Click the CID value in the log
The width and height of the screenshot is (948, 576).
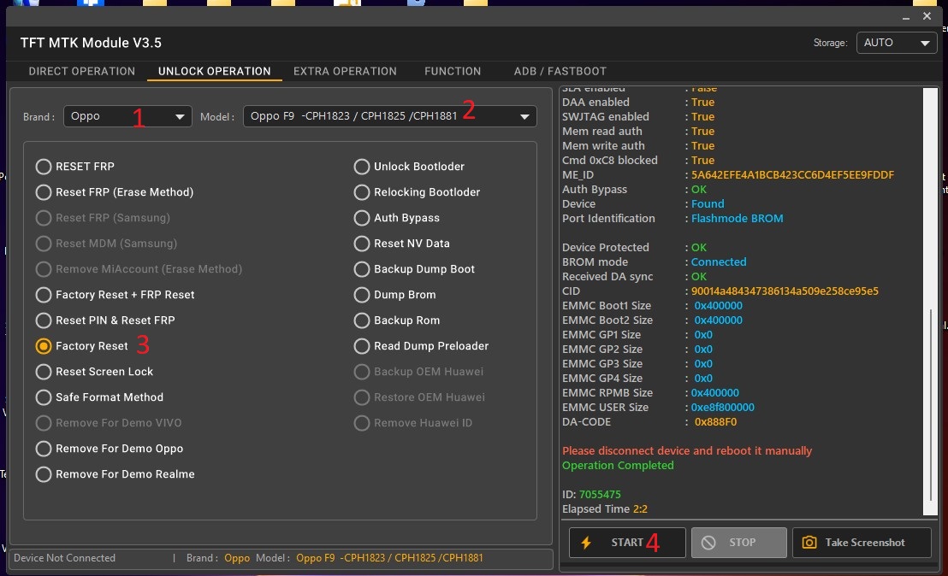[x=785, y=291]
